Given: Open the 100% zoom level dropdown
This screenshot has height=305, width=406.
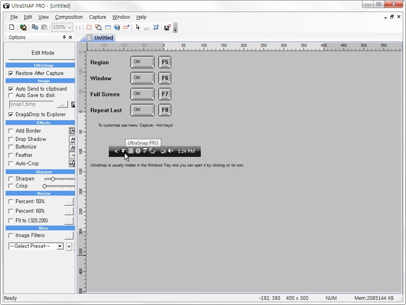Looking at the screenshot, I should pos(70,28).
